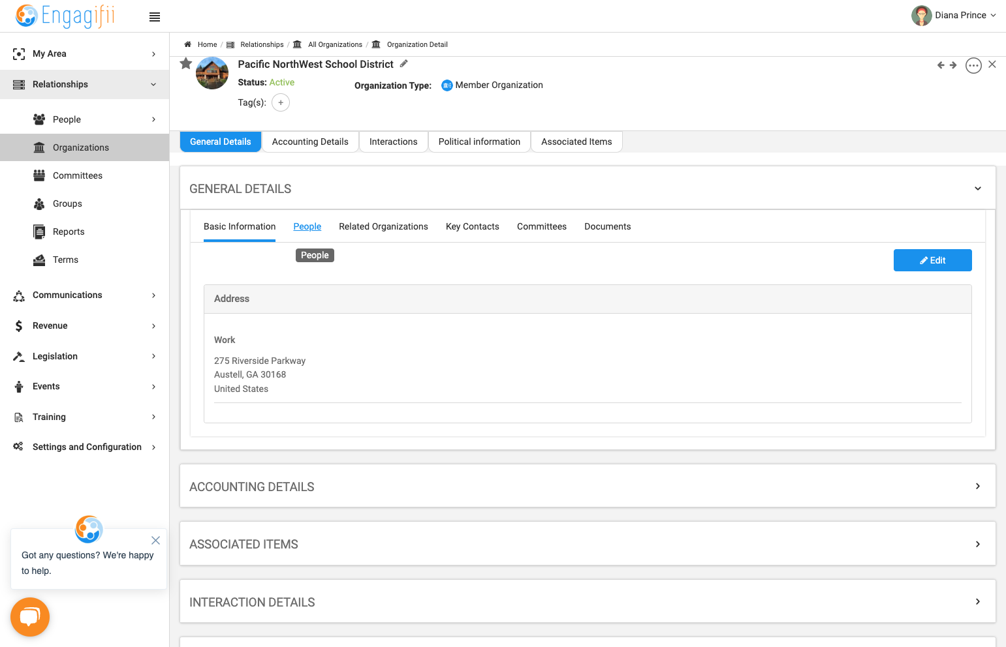
Task: Dismiss the help message popup
Action: point(155,540)
